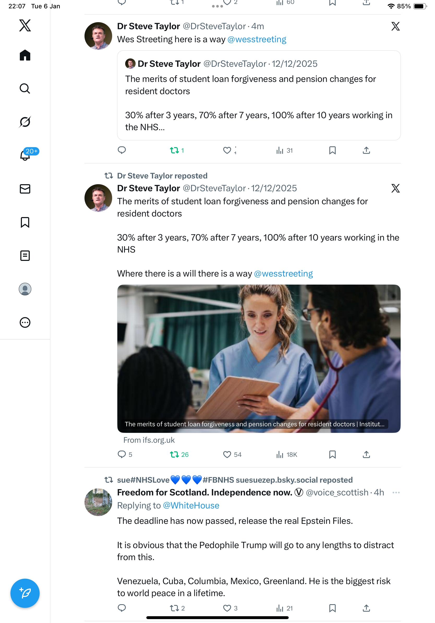Open the quoted 12/12/2025 post card
The height and width of the screenshot is (623, 435).
point(259,95)
